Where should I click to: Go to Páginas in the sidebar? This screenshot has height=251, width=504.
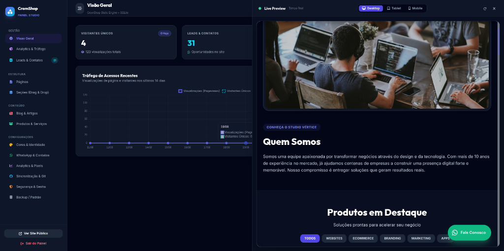pos(33,82)
